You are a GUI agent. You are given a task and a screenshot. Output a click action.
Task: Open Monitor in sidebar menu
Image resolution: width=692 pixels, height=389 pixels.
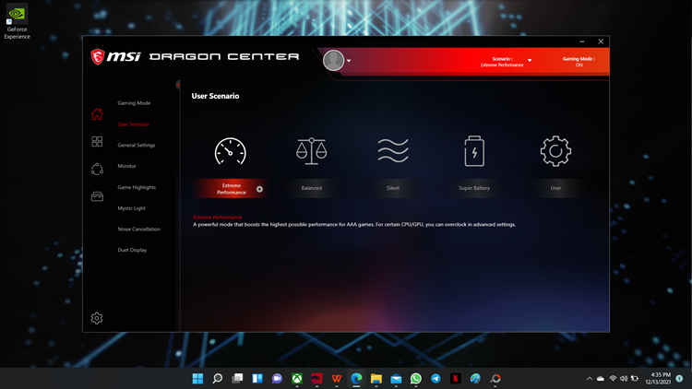(x=126, y=166)
